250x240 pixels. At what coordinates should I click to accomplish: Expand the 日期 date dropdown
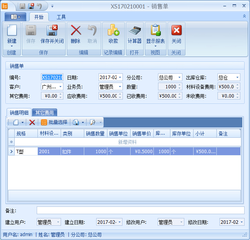(120, 78)
